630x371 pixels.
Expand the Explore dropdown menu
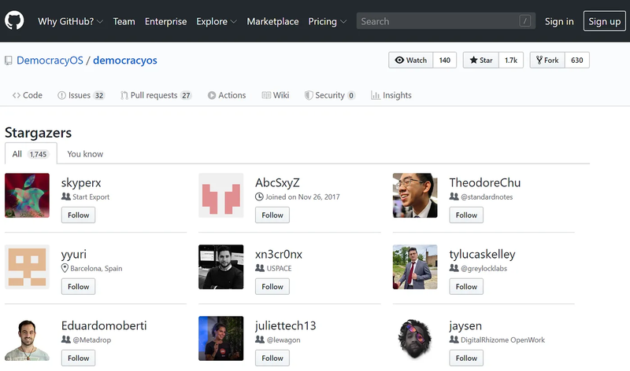(x=216, y=21)
